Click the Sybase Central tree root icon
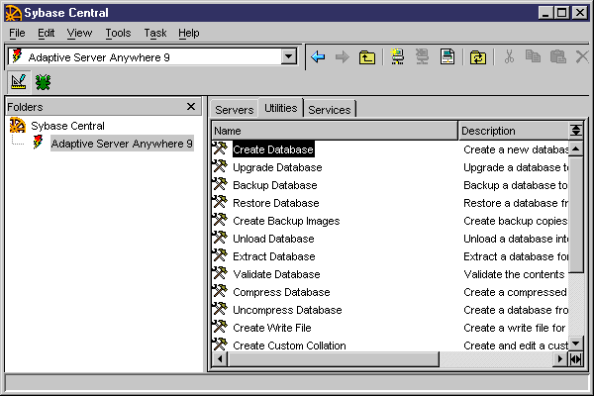594x396 pixels. [x=17, y=126]
